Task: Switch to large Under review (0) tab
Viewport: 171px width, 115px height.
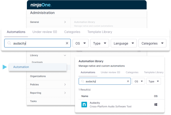Action: click(45, 32)
